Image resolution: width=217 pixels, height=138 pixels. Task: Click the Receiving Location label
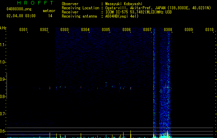coord(80,8)
